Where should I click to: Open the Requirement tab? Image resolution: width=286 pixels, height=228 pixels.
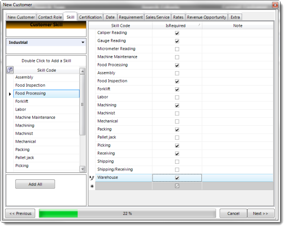(x=131, y=17)
